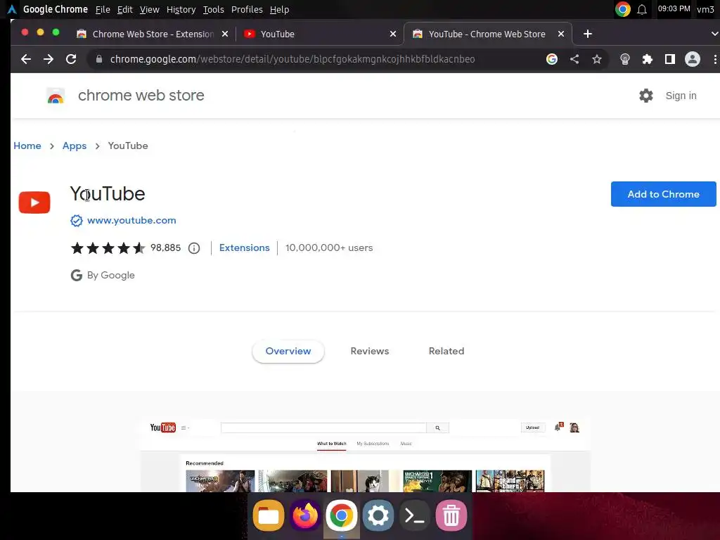Expand the tab search dropdown arrow
This screenshot has width=720, height=540.
coord(714,34)
